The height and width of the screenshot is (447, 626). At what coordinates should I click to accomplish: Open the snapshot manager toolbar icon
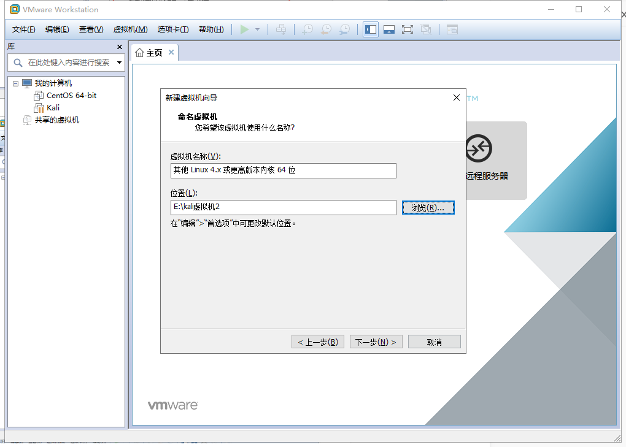(344, 29)
